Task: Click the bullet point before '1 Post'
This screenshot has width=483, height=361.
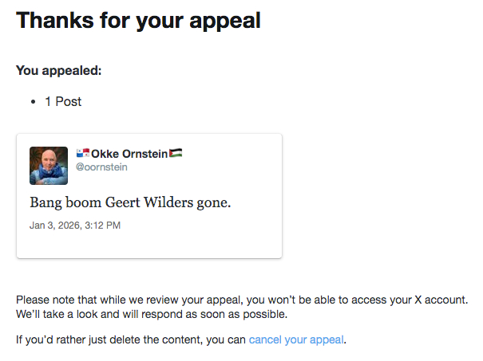Action: coord(33,102)
